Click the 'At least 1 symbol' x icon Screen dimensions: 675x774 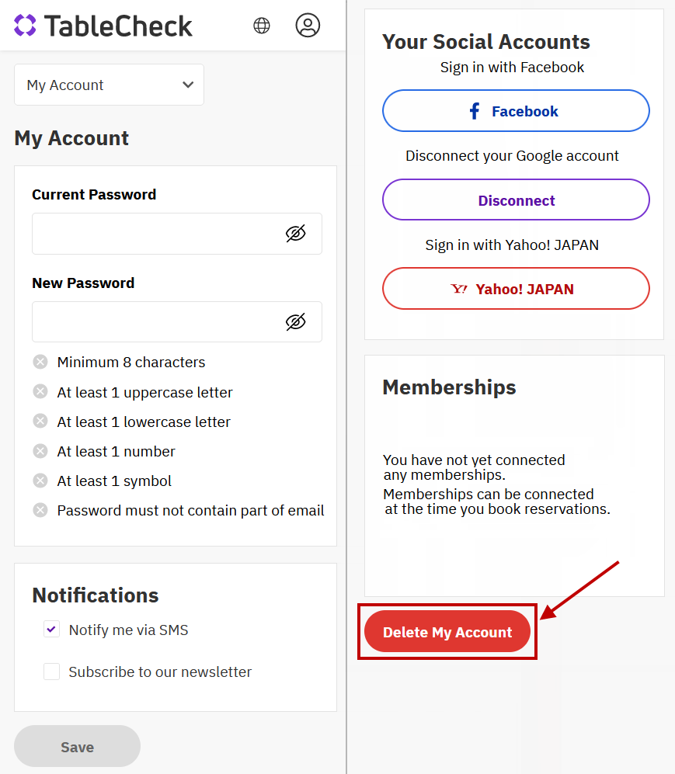tap(40, 481)
